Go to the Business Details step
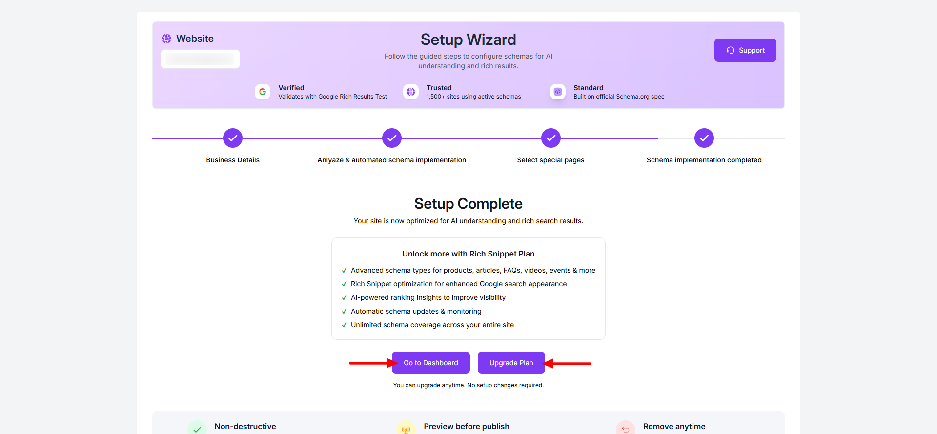The image size is (937, 434). click(x=233, y=138)
